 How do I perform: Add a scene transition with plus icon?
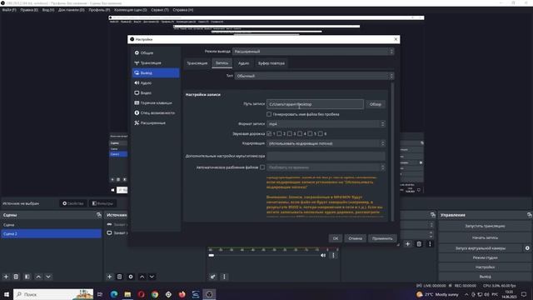pos(407,244)
